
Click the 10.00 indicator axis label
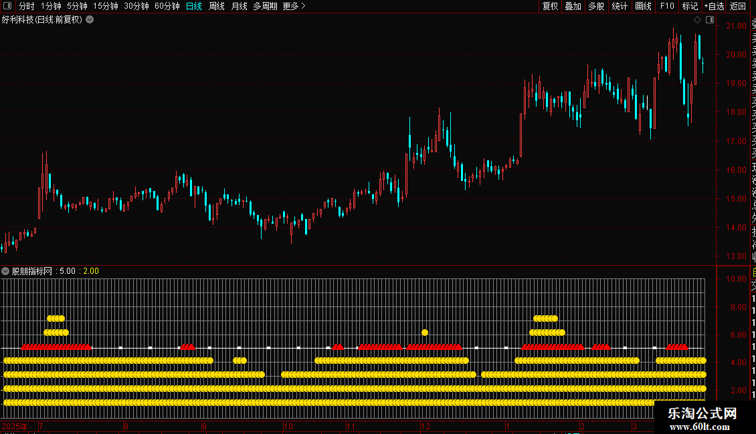tap(736, 279)
